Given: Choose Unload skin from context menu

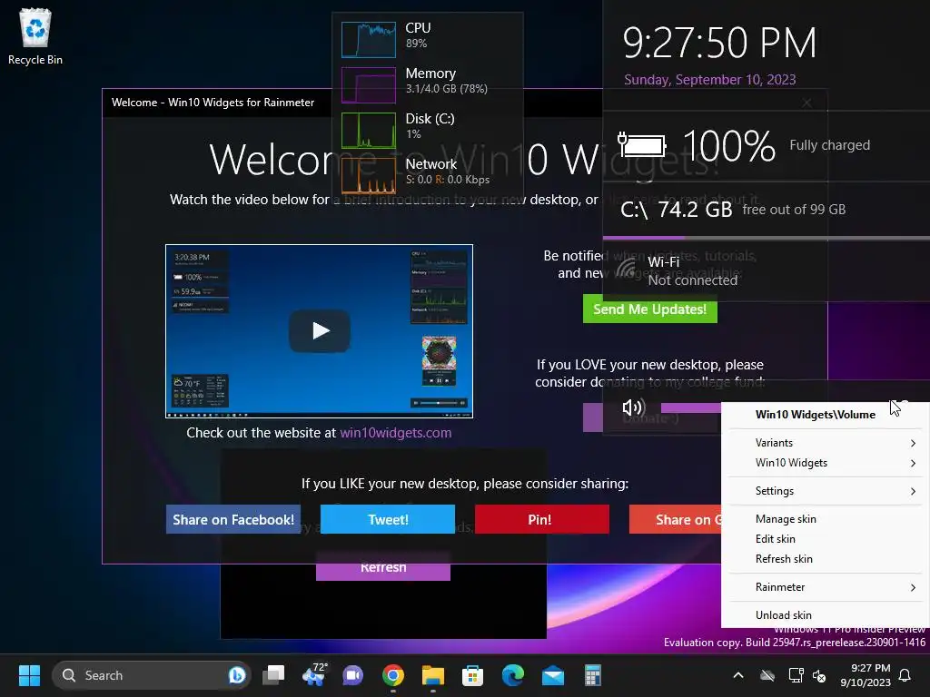Looking at the screenshot, I should pos(826,614).
